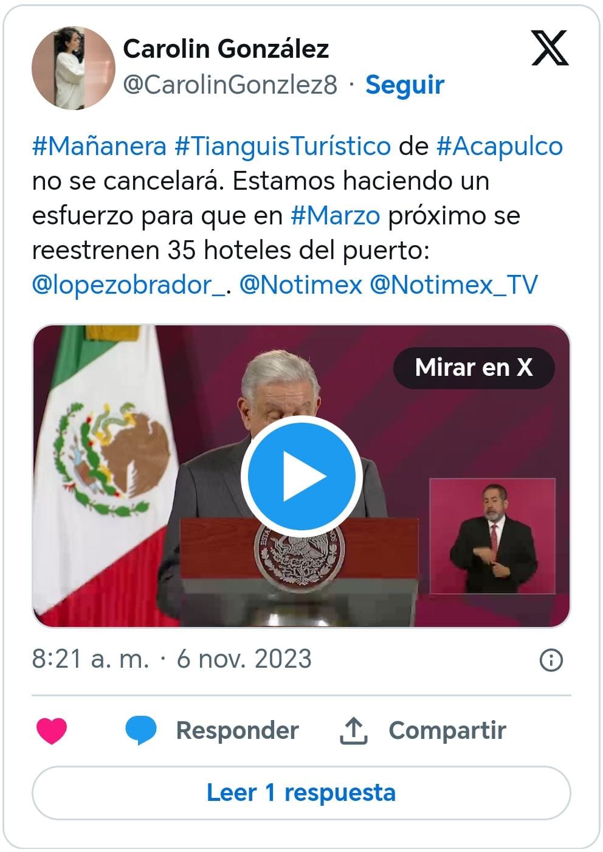The height and width of the screenshot is (852, 603).
Task: Click the Responder label
Action: [237, 730]
